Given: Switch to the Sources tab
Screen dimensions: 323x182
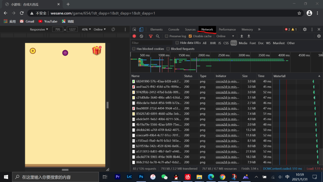Looking at the screenshot, I should point(190,29).
